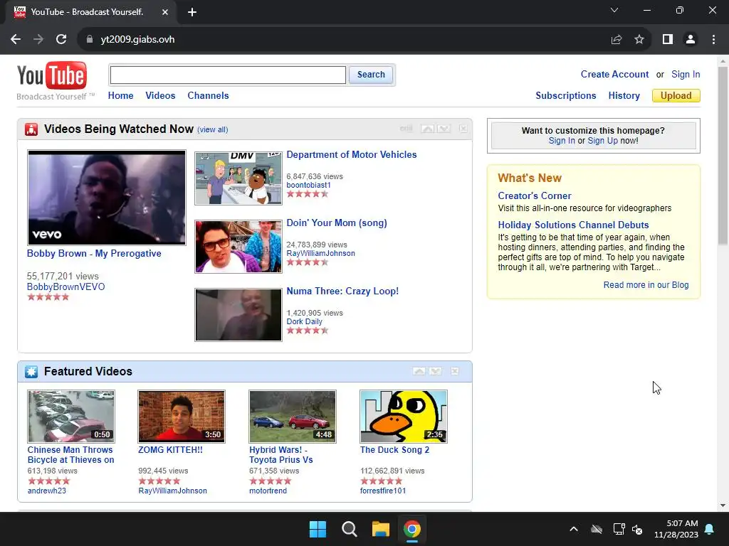Go back in browser history

16,40
